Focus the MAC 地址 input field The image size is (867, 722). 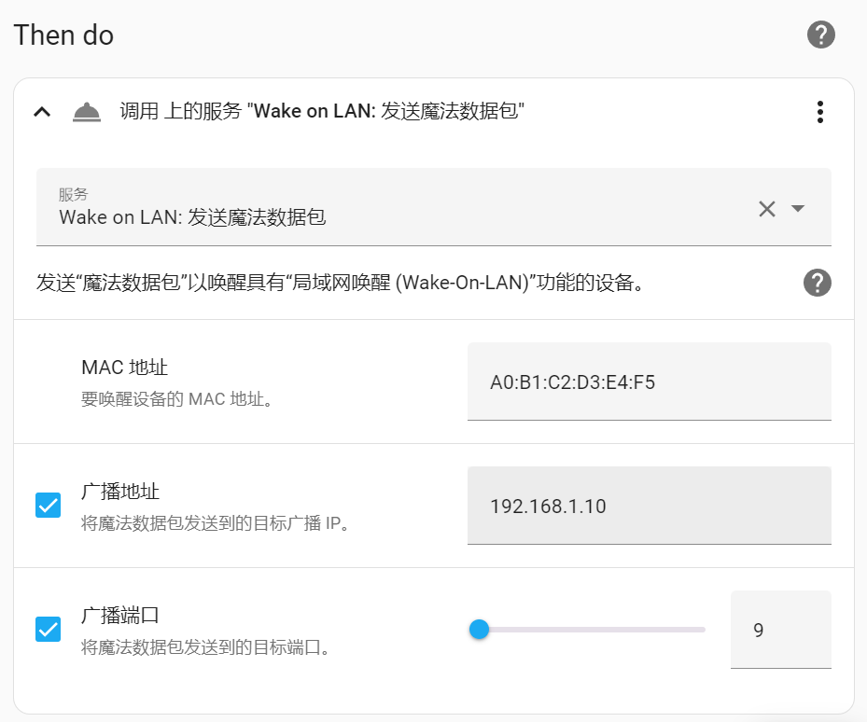[649, 382]
